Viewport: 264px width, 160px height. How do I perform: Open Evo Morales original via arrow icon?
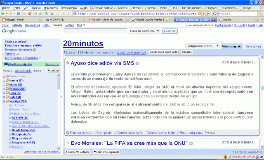pyautogui.click(x=191, y=143)
